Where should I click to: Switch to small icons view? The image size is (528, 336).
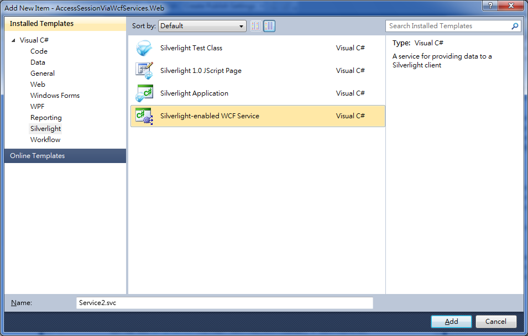[x=255, y=26]
